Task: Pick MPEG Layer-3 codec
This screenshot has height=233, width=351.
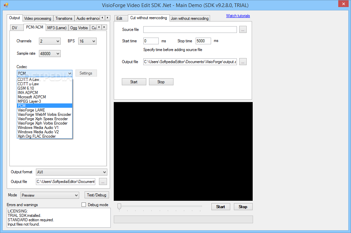Action: (45, 101)
